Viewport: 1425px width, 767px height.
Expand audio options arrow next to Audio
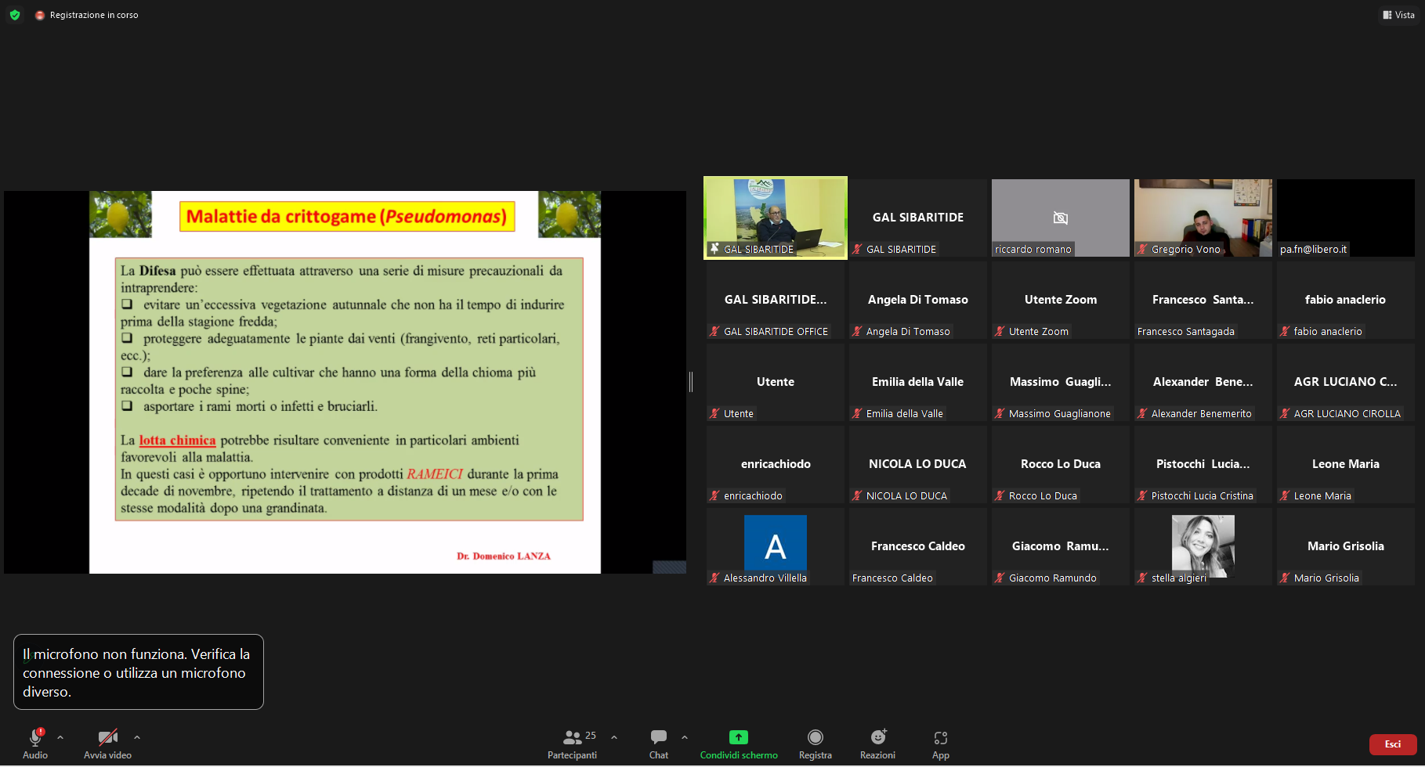coord(60,737)
